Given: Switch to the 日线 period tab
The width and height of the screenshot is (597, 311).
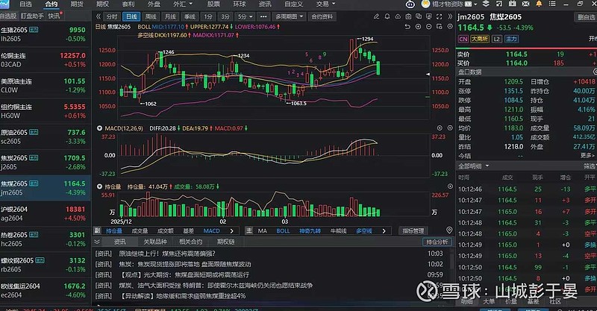Looking at the screenshot, I should (x=131, y=16).
